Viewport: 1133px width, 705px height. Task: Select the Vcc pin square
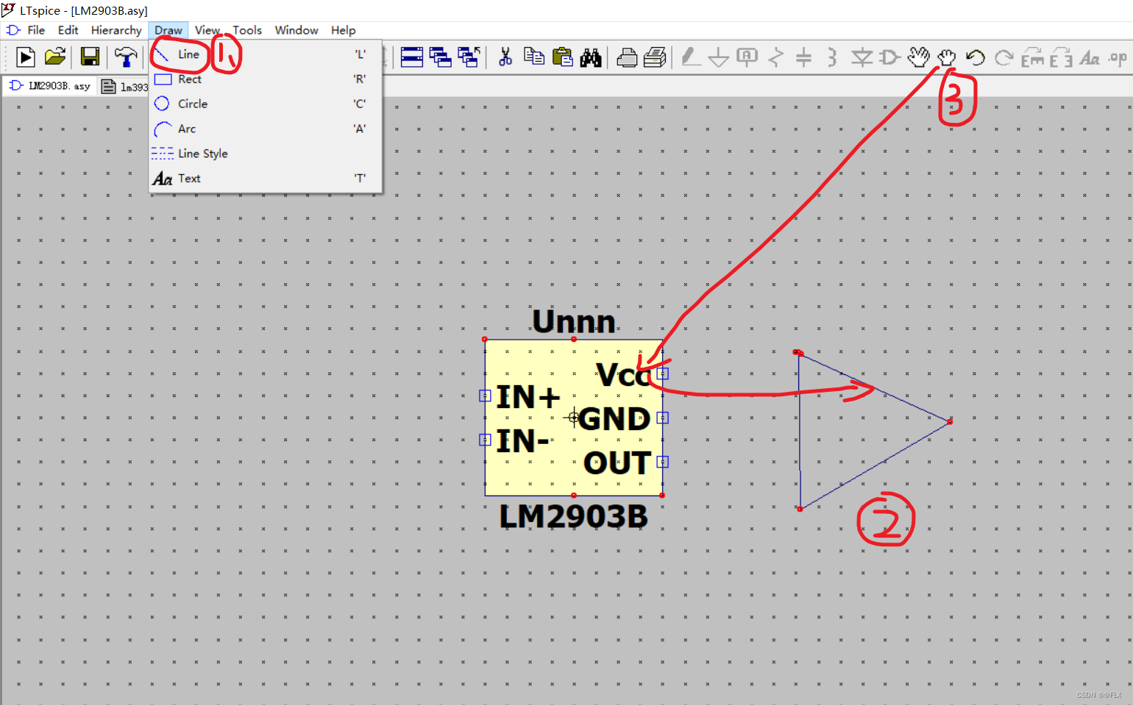click(662, 373)
